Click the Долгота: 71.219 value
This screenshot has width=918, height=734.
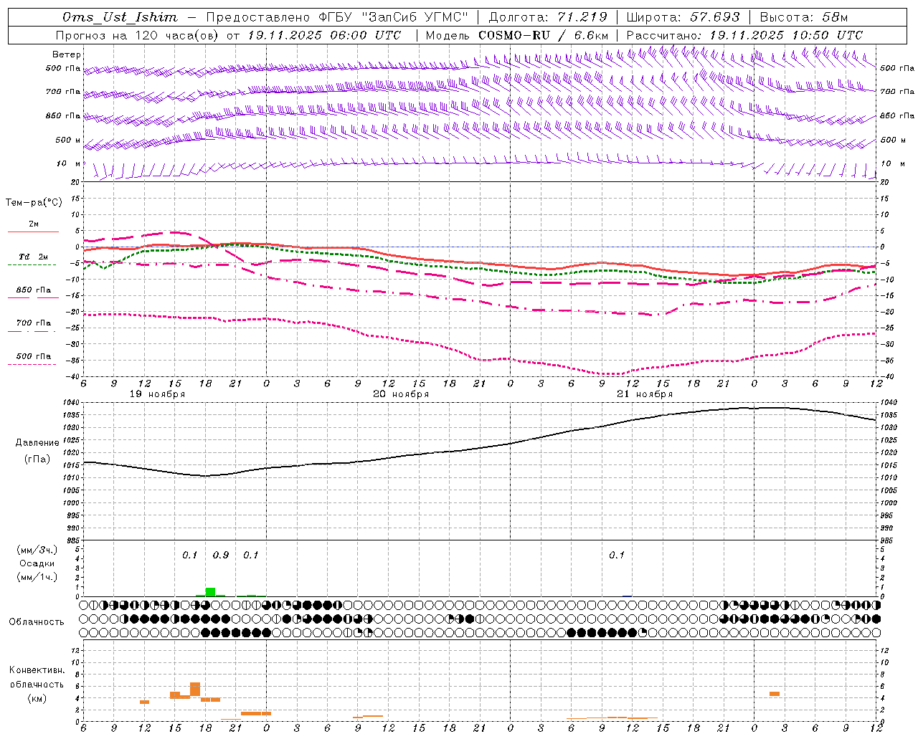pyautogui.click(x=548, y=17)
